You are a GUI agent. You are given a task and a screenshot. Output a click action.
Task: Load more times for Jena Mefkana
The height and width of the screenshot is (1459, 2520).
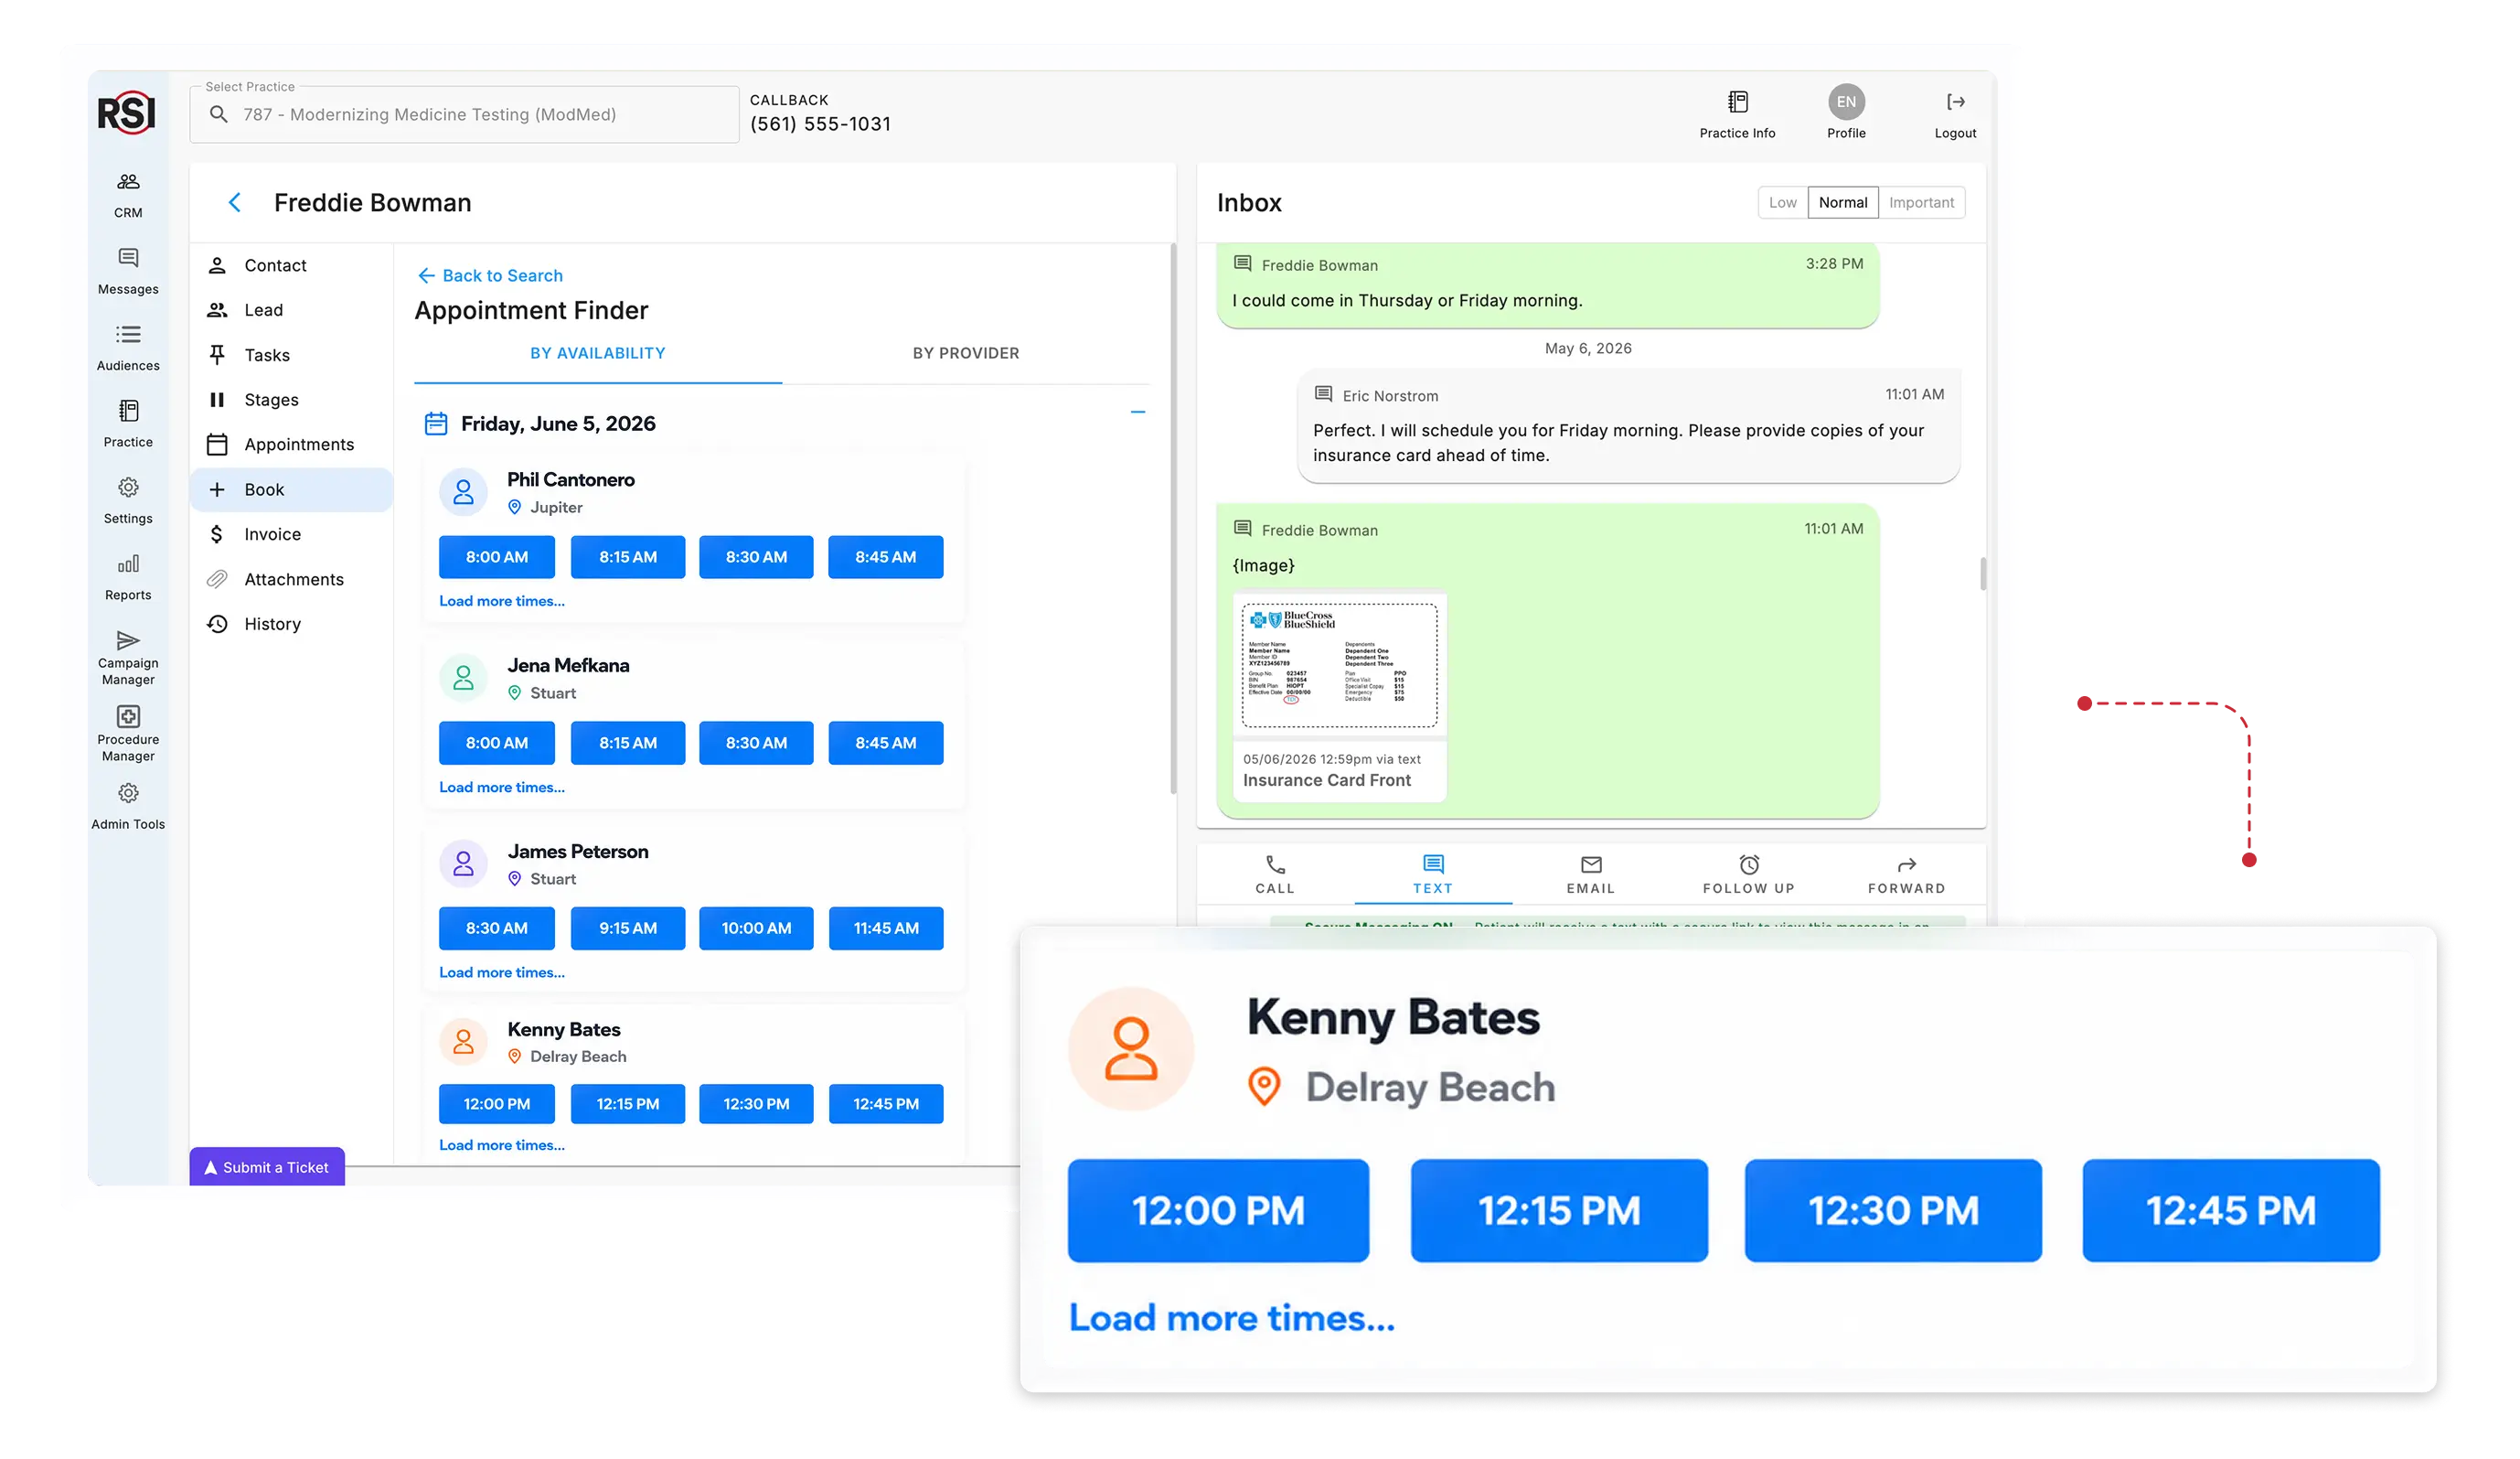[x=501, y=788]
